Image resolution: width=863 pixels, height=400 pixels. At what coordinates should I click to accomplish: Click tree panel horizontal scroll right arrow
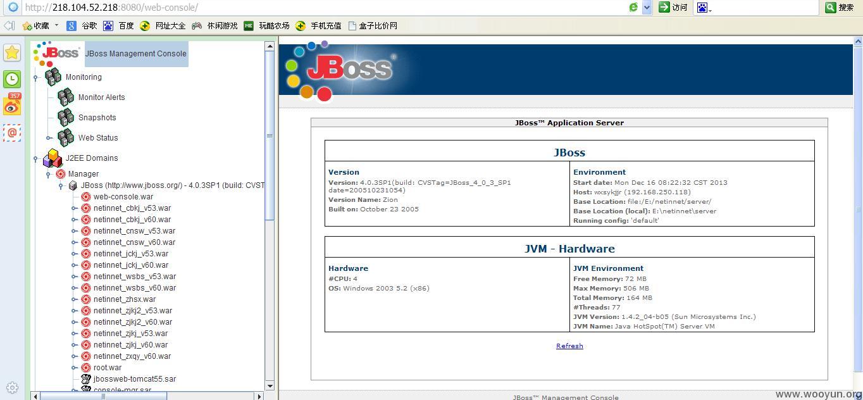[259, 396]
